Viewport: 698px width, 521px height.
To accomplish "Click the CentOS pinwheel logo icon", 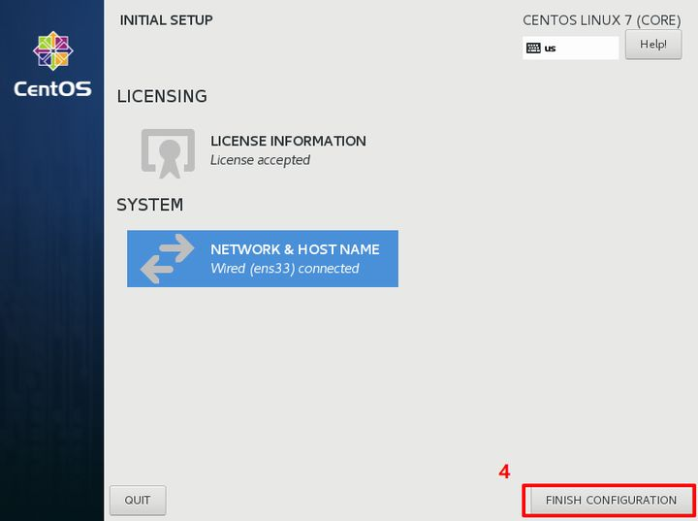I will (x=52, y=51).
